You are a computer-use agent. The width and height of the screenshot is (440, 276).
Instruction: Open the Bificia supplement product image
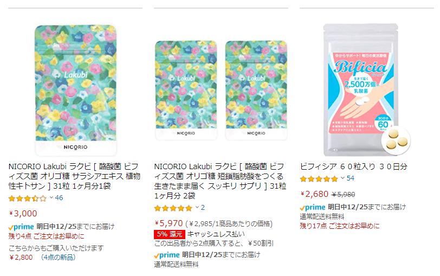[x=367, y=90]
